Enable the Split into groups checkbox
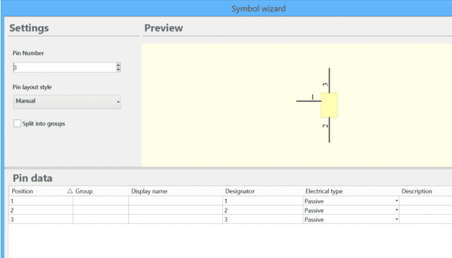 pyautogui.click(x=17, y=123)
